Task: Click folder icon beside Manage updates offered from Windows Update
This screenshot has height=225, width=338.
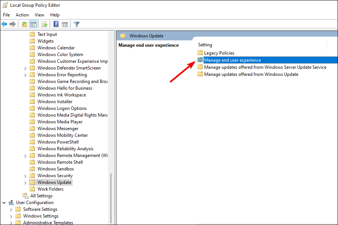Action: click(200, 74)
